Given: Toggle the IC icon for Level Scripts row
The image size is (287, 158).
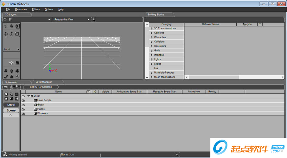Looking at the screenshot, I should (x=23, y=100).
